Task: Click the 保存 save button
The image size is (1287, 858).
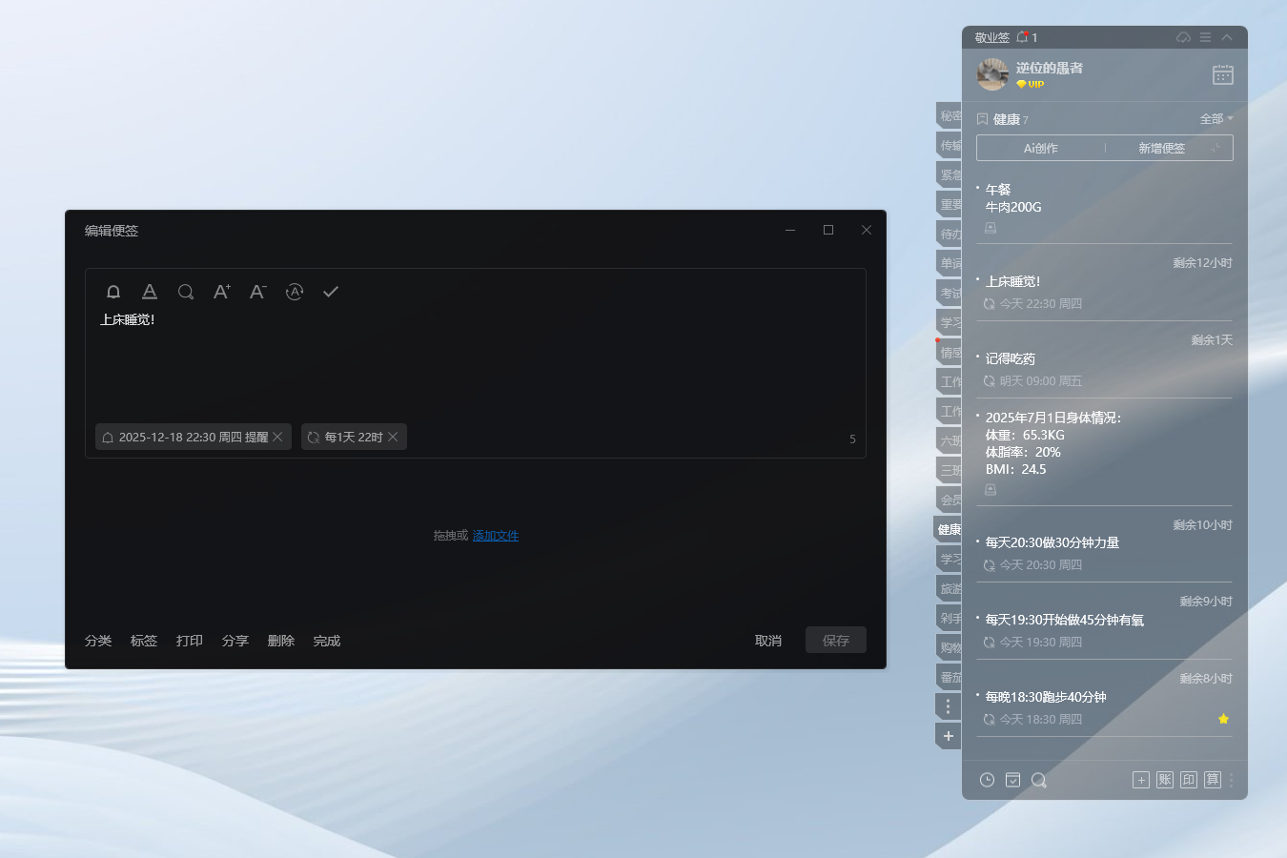Action: [836, 640]
